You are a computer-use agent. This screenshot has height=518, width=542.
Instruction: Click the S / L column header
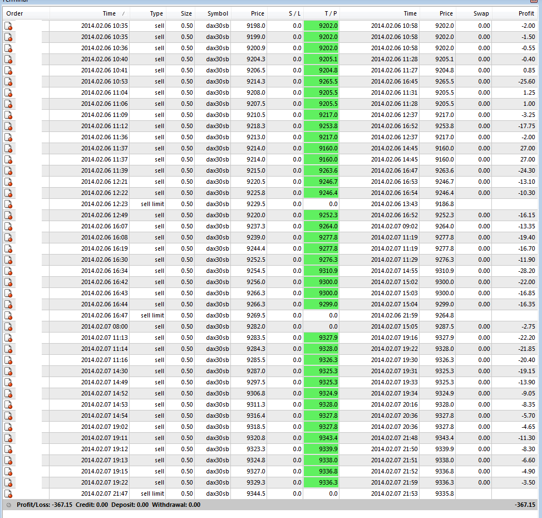click(x=293, y=13)
